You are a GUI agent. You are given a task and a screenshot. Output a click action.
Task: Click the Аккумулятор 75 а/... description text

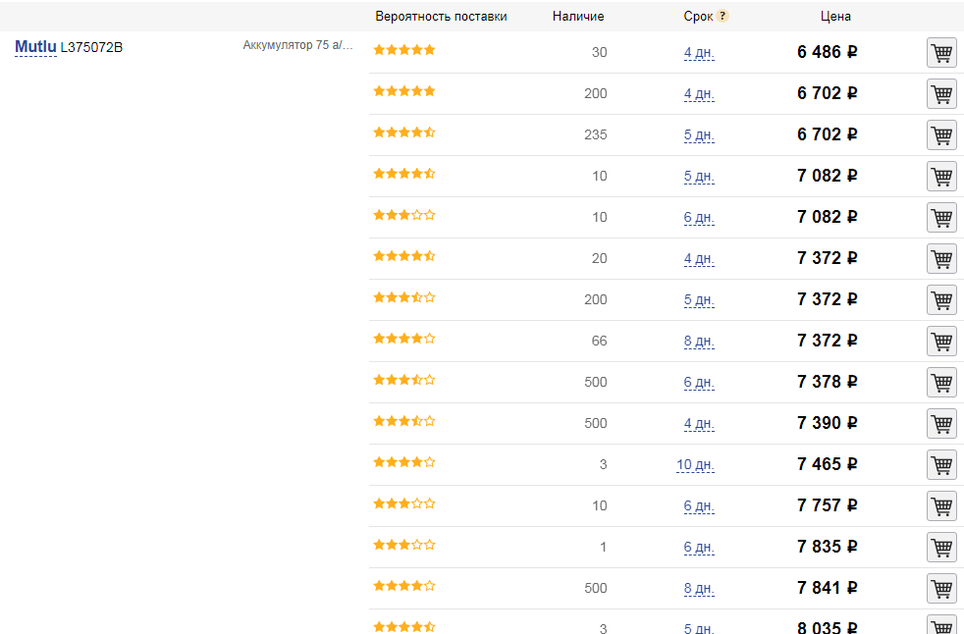coord(297,45)
